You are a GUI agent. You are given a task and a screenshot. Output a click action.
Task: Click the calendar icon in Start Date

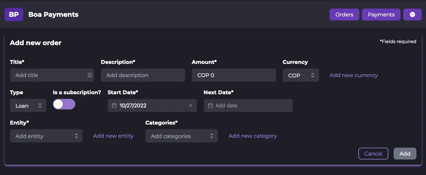tap(114, 105)
